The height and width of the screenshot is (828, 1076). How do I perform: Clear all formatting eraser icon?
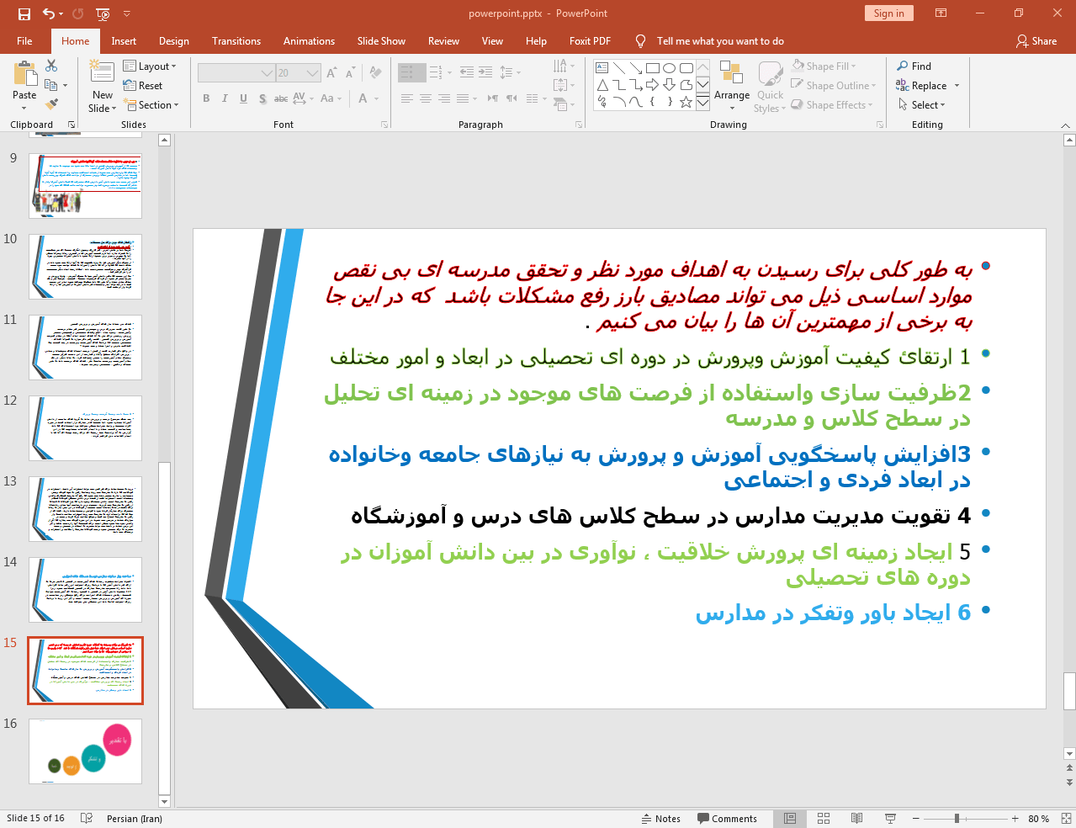pyautogui.click(x=375, y=73)
